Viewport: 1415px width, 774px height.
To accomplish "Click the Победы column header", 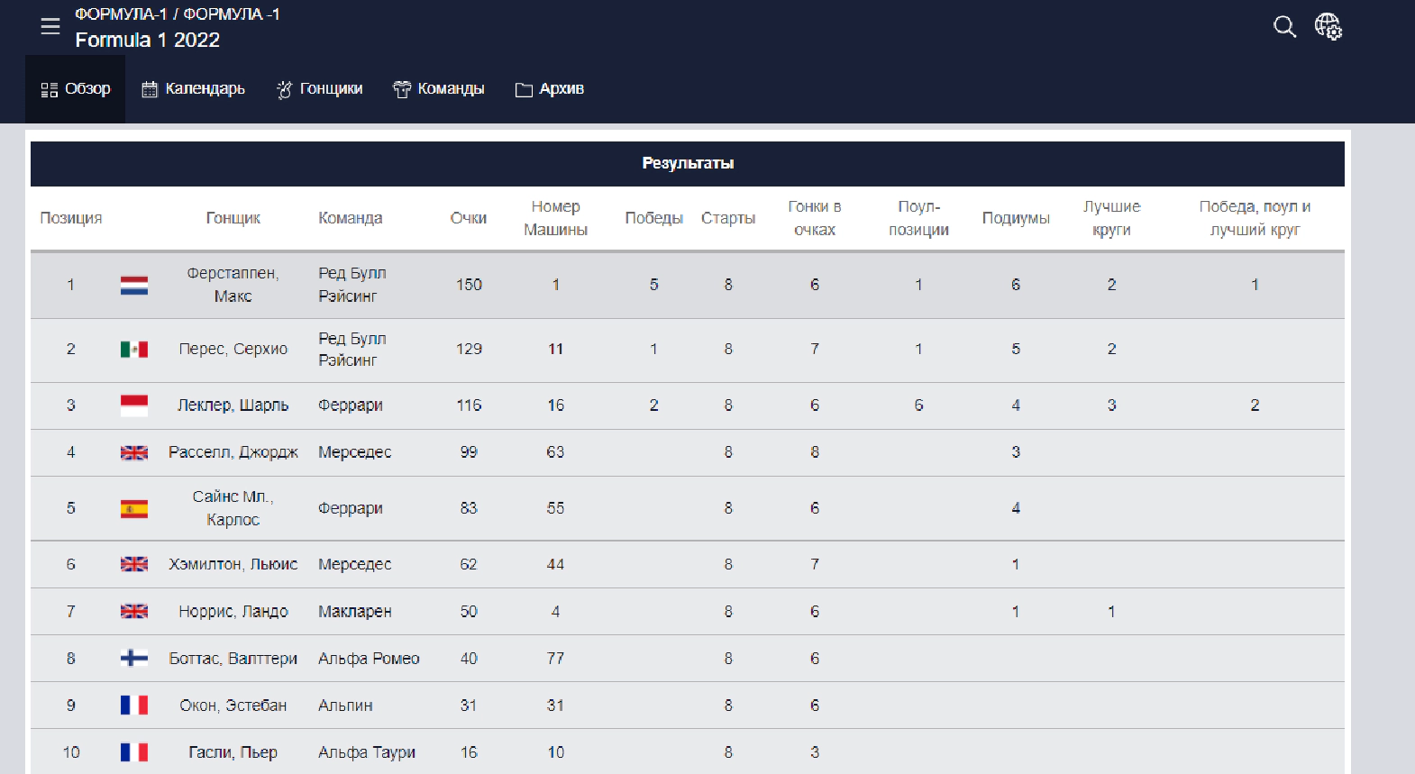I will [x=654, y=218].
